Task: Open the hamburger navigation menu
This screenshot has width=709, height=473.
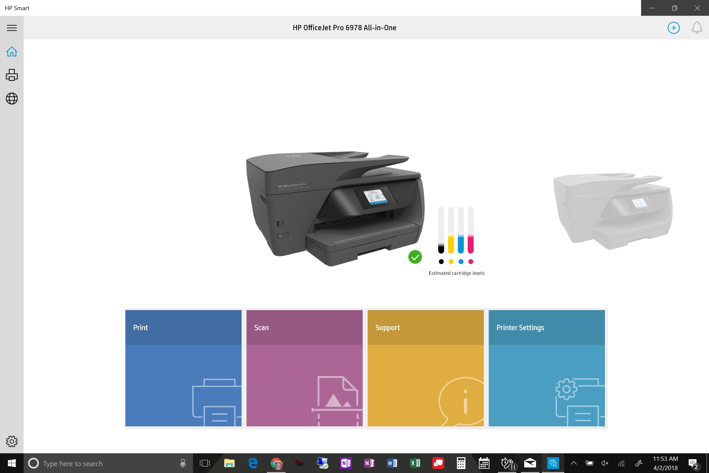Action: 12,28
